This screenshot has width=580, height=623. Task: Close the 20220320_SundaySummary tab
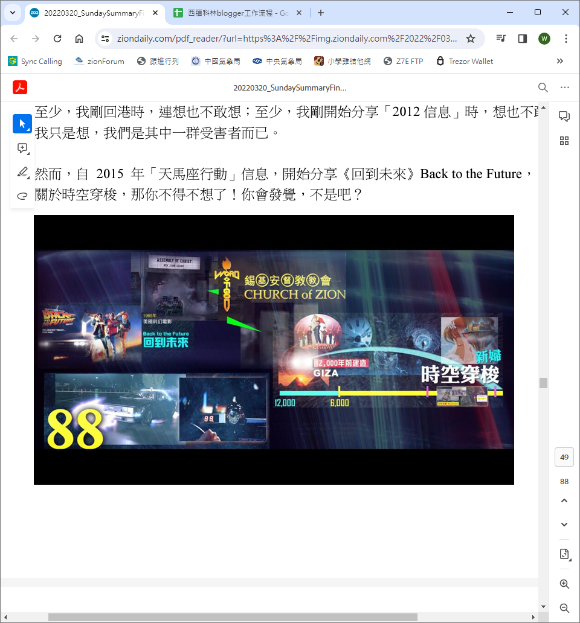point(155,13)
